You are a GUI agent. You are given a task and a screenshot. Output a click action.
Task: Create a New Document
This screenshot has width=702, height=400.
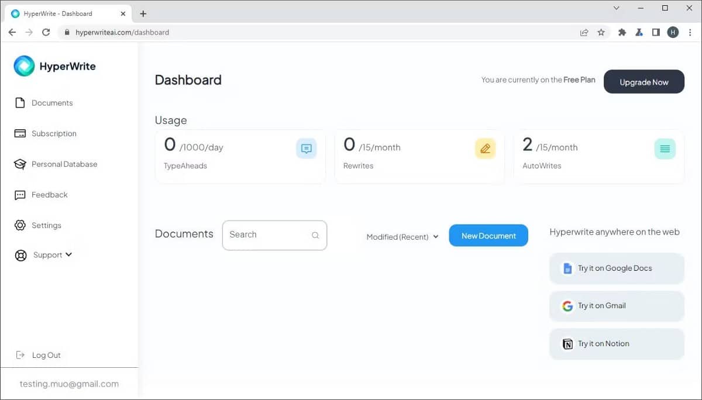[488, 236]
